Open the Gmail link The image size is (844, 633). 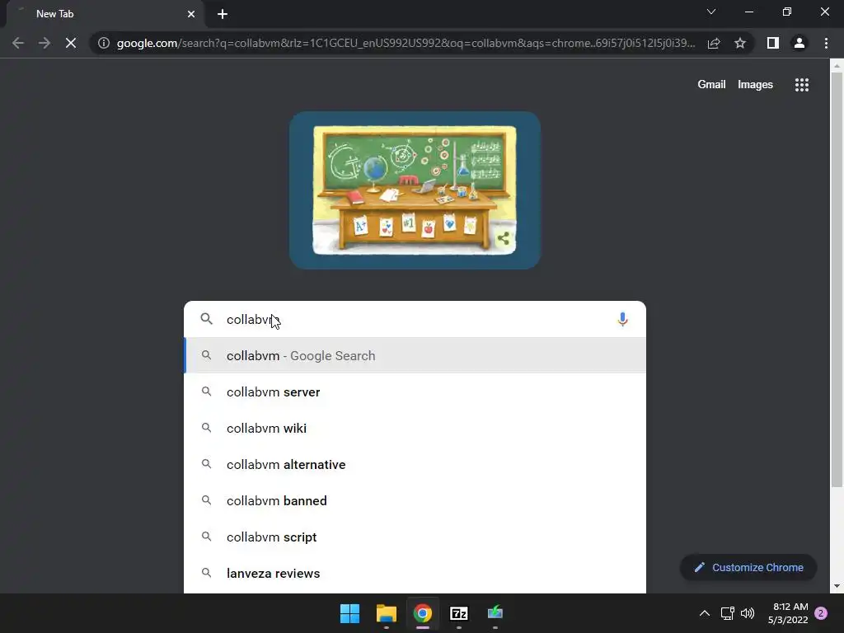tap(711, 85)
